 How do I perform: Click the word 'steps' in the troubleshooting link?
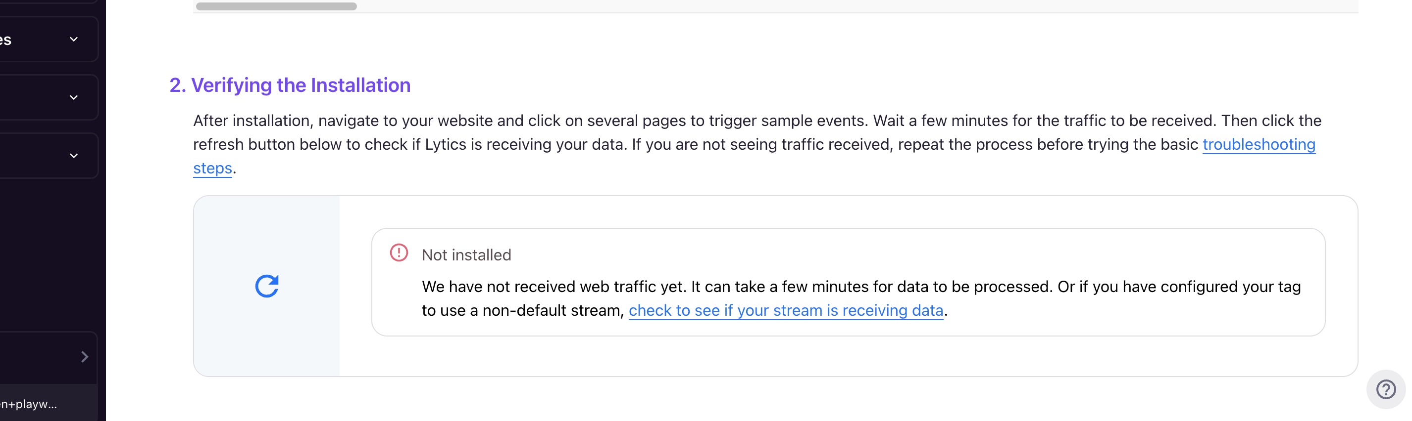coord(213,168)
